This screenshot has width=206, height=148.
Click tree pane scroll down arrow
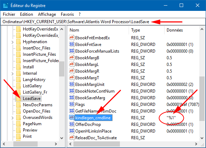[62, 138]
